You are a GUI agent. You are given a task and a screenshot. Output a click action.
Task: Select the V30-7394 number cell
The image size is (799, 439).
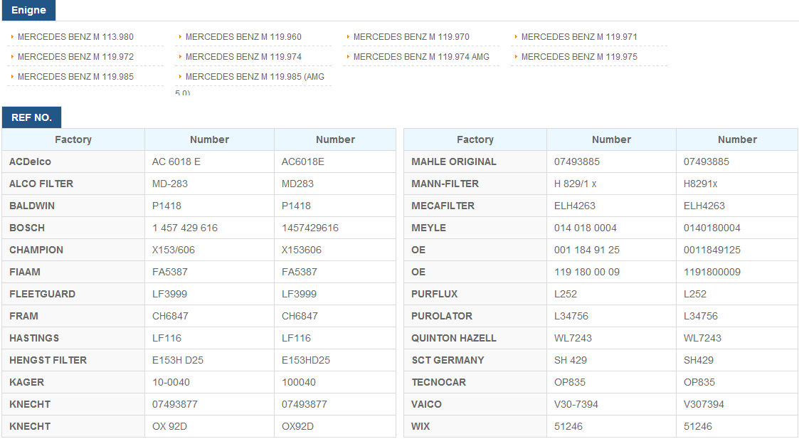click(x=611, y=404)
